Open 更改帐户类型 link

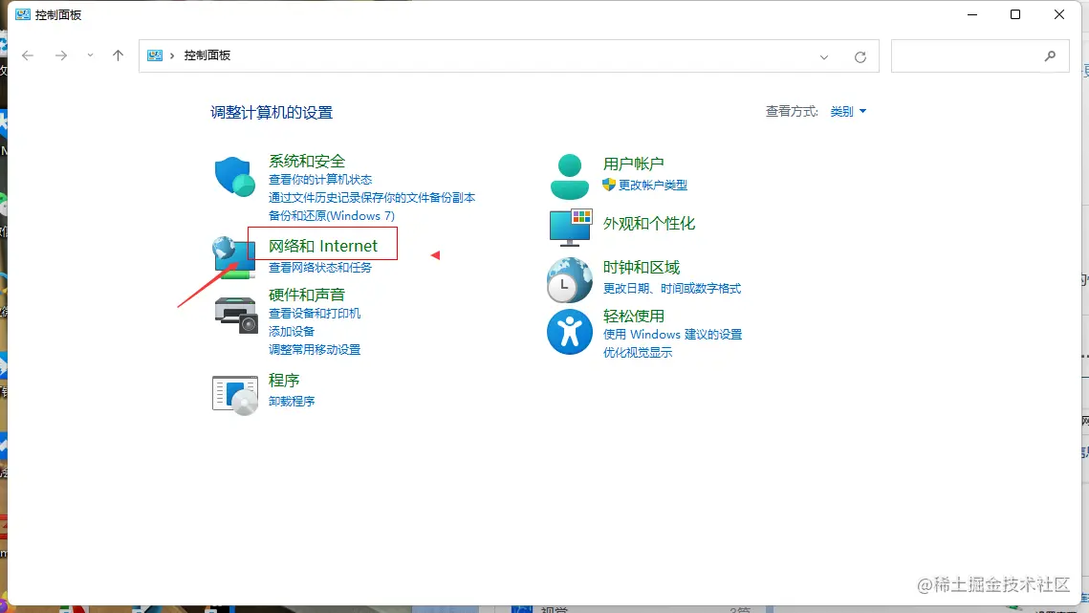(653, 186)
